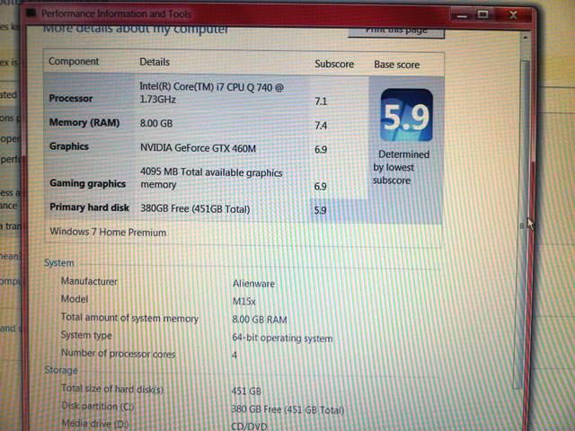This screenshot has width=575, height=431.
Task: Select the Graphics row label
Action: pos(69,146)
